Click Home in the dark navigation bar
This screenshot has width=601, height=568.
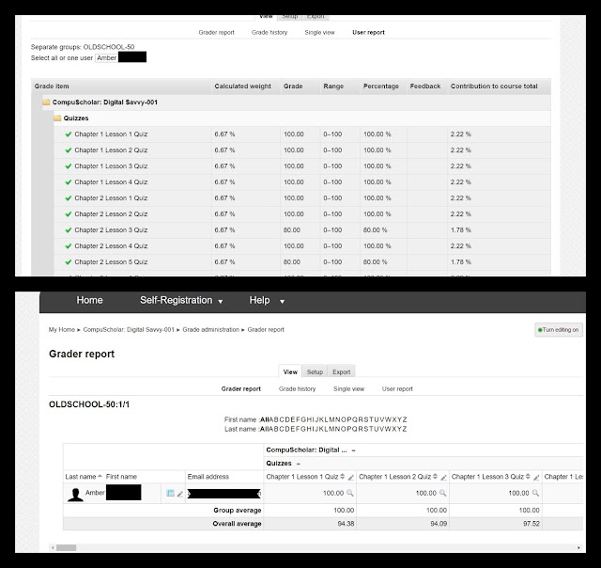pyautogui.click(x=90, y=300)
